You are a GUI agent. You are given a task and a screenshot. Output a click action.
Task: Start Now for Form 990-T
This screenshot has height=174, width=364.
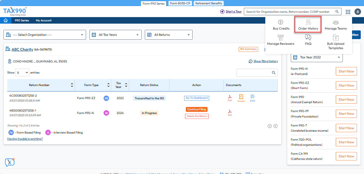pos(346,128)
